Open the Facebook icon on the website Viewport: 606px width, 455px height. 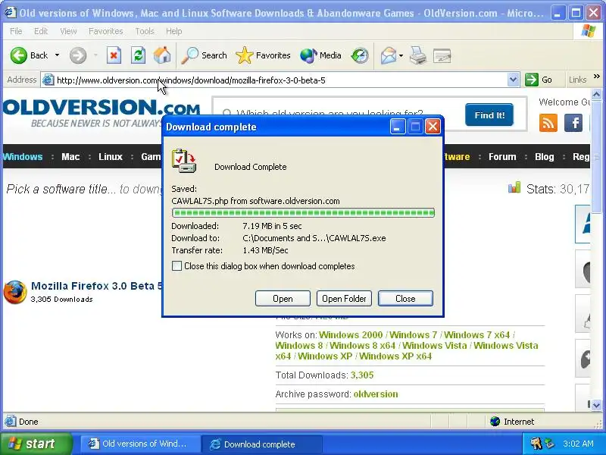click(573, 123)
